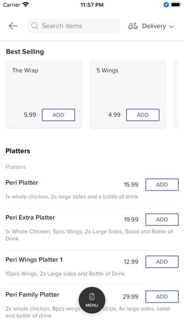The width and height of the screenshot is (184, 327).
Task: Open the Delivery order type selector
Action: tap(151, 26)
